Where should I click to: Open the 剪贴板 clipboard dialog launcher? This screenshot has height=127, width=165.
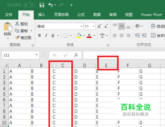pos(33,45)
